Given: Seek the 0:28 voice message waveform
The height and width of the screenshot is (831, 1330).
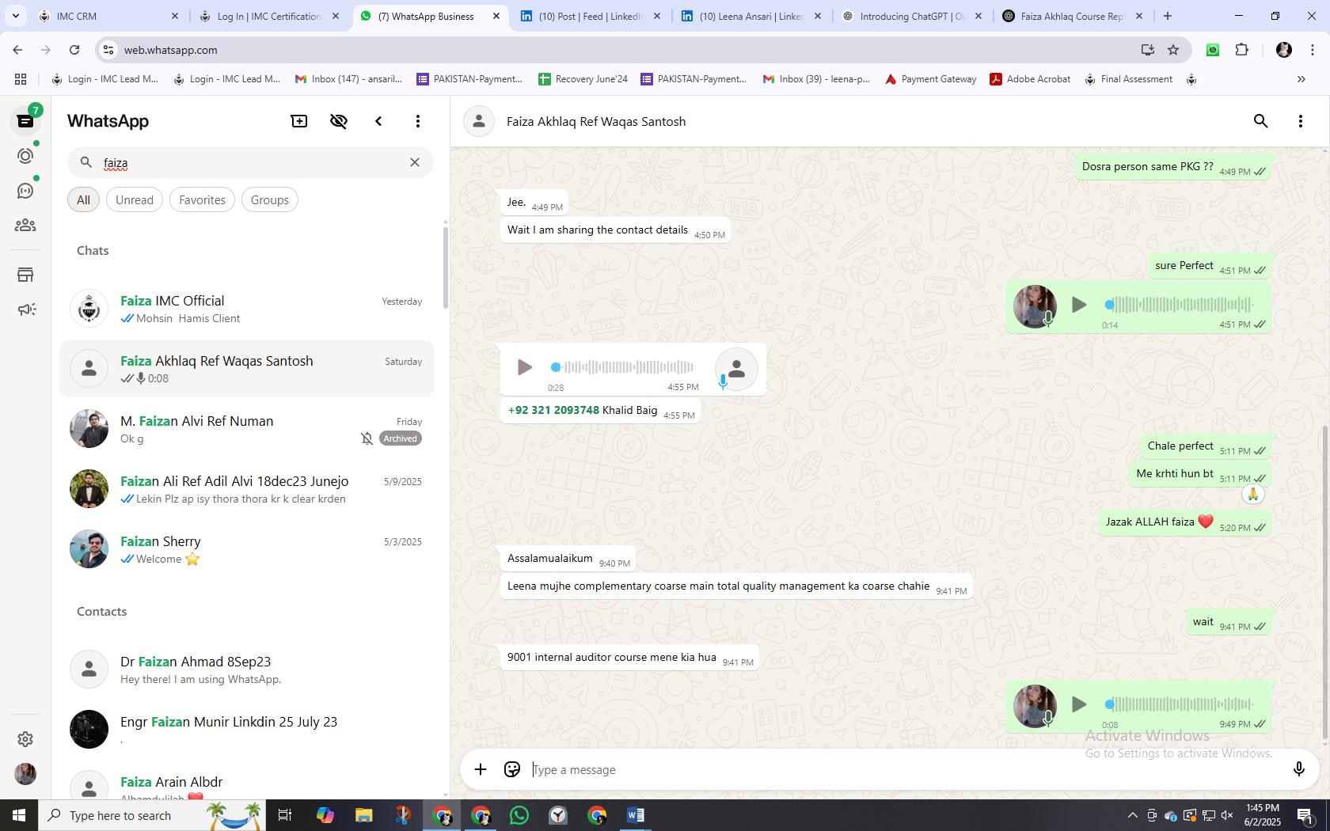Looking at the screenshot, I should (x=622, y=367).
